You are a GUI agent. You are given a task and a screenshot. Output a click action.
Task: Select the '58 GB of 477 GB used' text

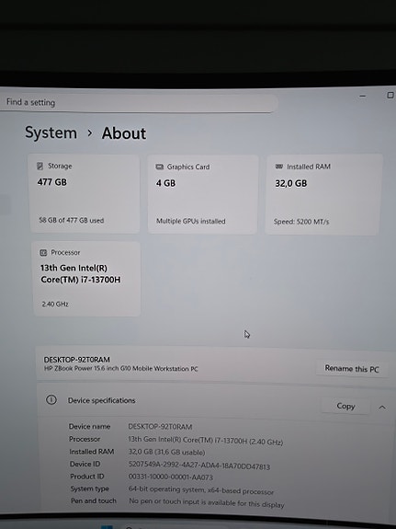click(x=71, y=220)
